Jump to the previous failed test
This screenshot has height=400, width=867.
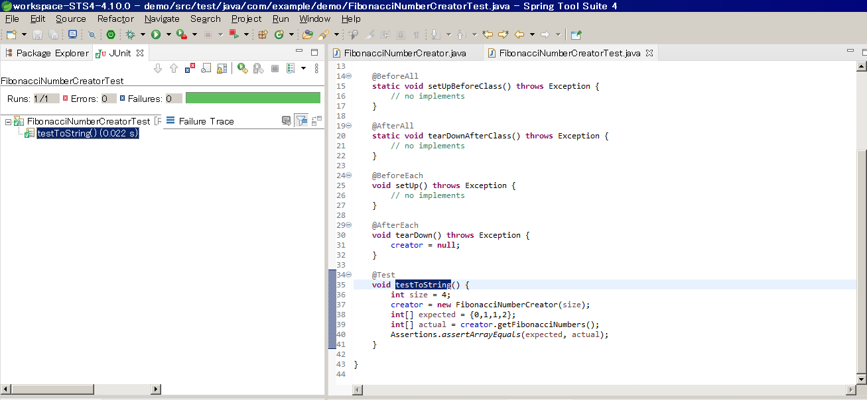[x=173, y=68]
